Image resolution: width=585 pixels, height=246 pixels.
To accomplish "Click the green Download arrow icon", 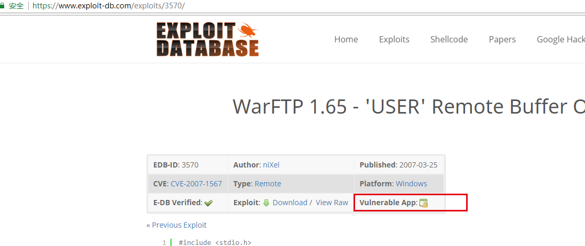I will pyautogui.click(x=267, y=203).
